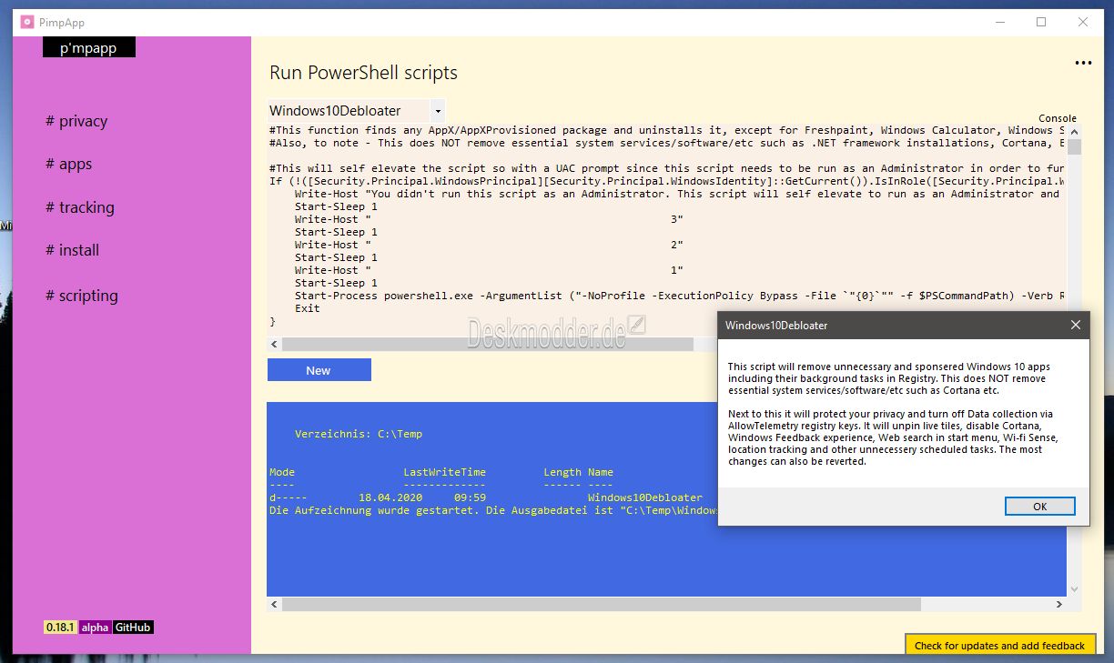Open the # install section
This screenshot has width=1114, height=663.
[x=72, y=250]
